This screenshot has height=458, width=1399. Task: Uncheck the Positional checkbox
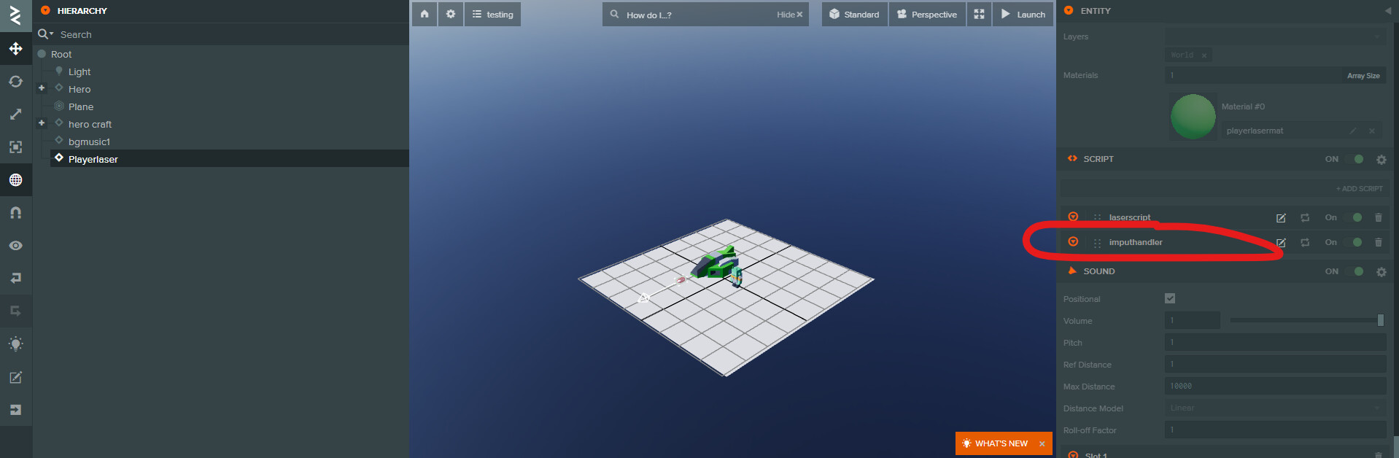click(x=1170, y=298)
